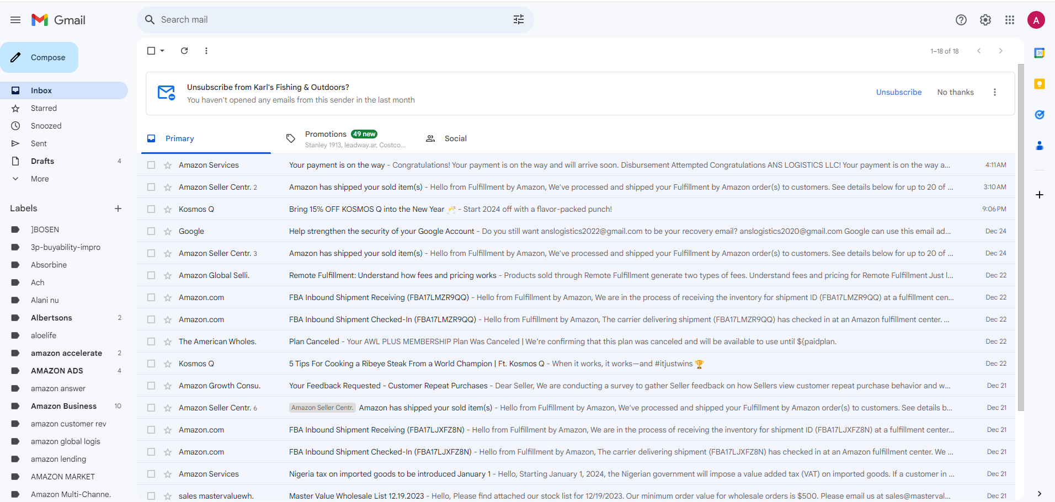Viewport: 1055px width, 502px height.
Task: Open the Master Value Wholesale List email
Action: coord(576,496)
